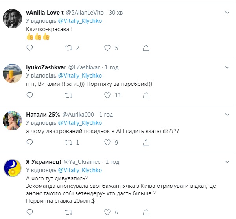Open the Натали 25% display name
This screenshot has width=236, height=219.
43,115
